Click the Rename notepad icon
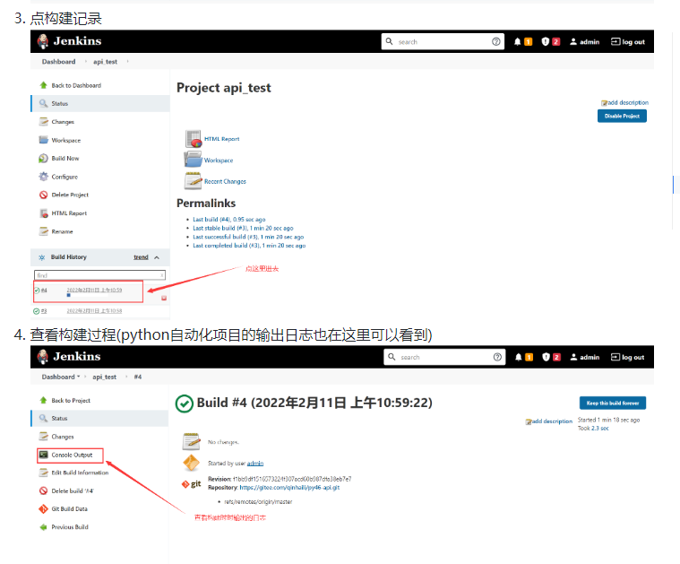The height and width of the screenshot is (564, 680). point(43,231)
